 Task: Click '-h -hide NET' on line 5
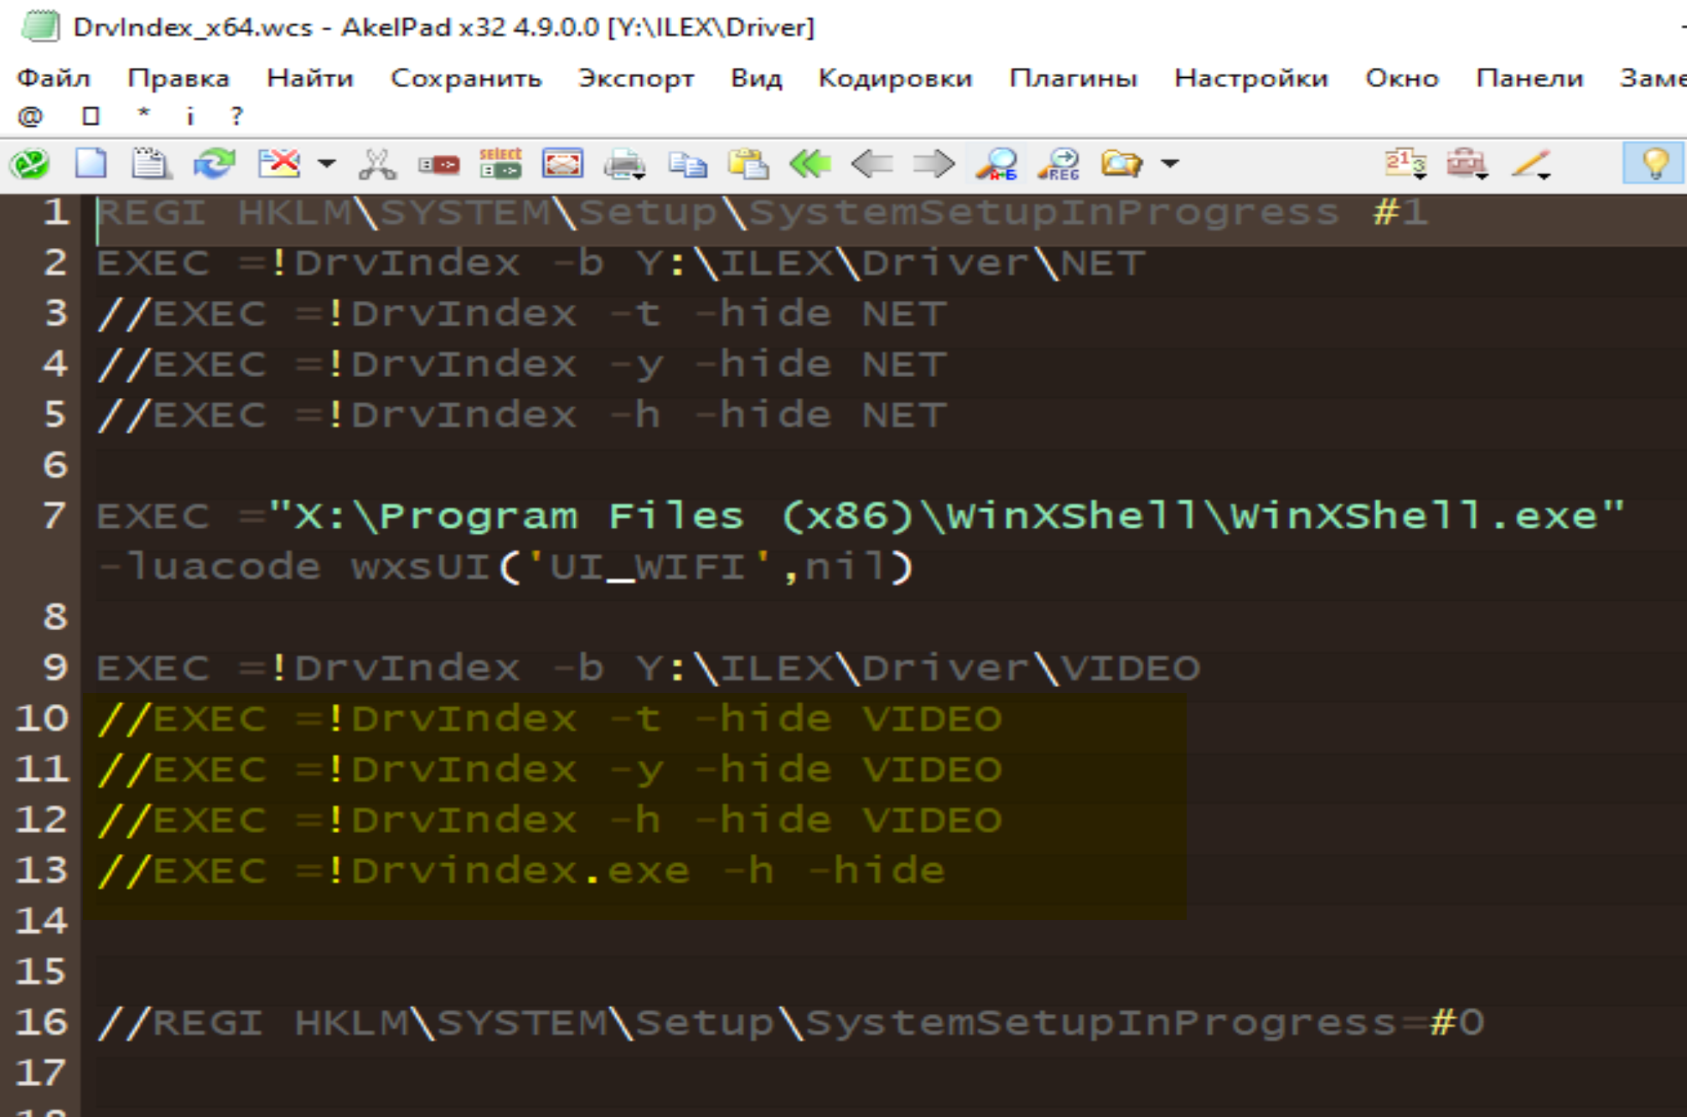pos(778,415)
